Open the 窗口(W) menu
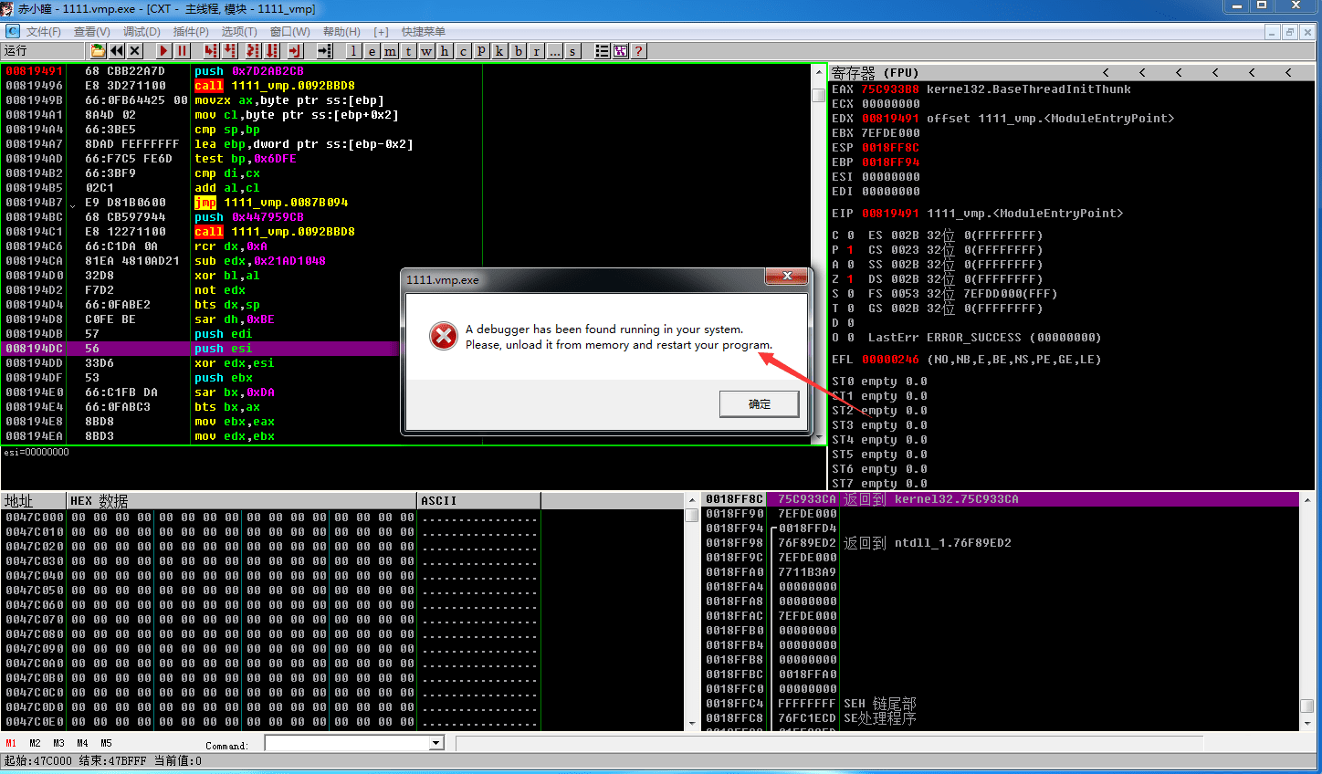The height and width of the screenshot is (774, 1322). pos(290,32)
